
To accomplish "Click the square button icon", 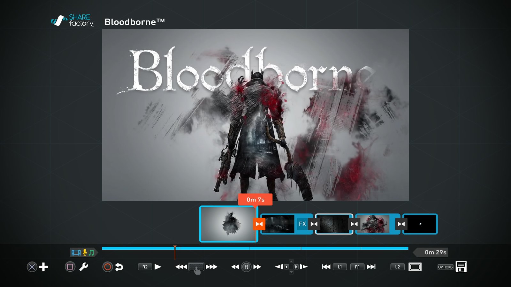I will (70, 267).
